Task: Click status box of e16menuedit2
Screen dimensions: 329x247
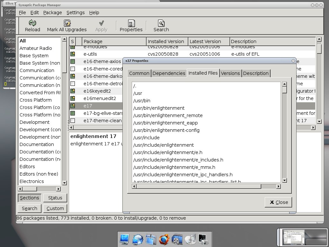Action: click(x=73, y=98)
